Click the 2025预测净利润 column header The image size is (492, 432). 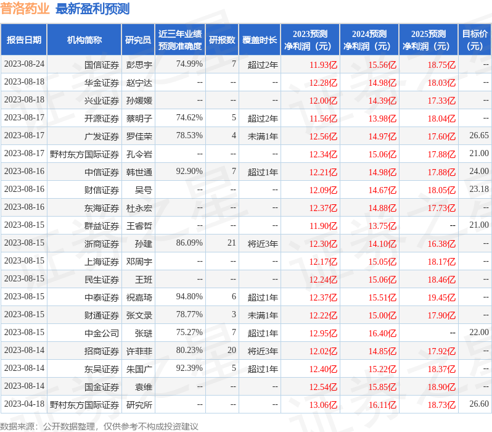pyautogui.click(x=428, y=40)
